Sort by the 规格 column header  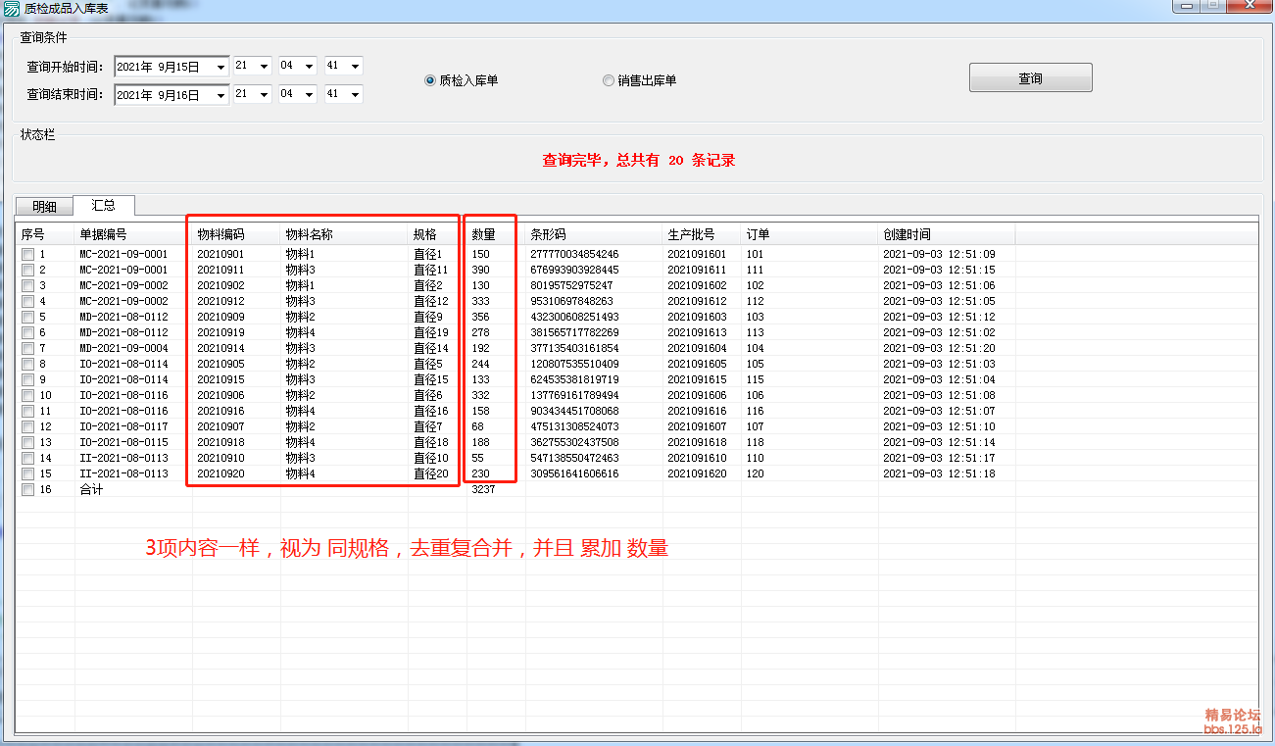click(x=437, y=234)
